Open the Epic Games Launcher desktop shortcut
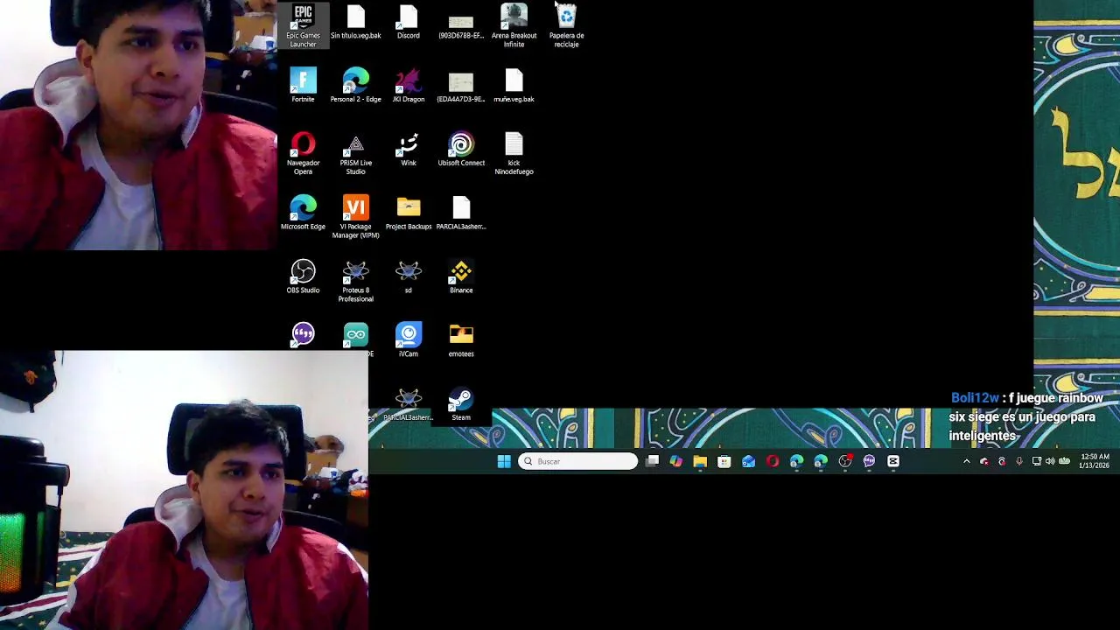Image resolution: width=1120 pixels, height=630 pixels. pyautogui.click(x=303, y=25)
